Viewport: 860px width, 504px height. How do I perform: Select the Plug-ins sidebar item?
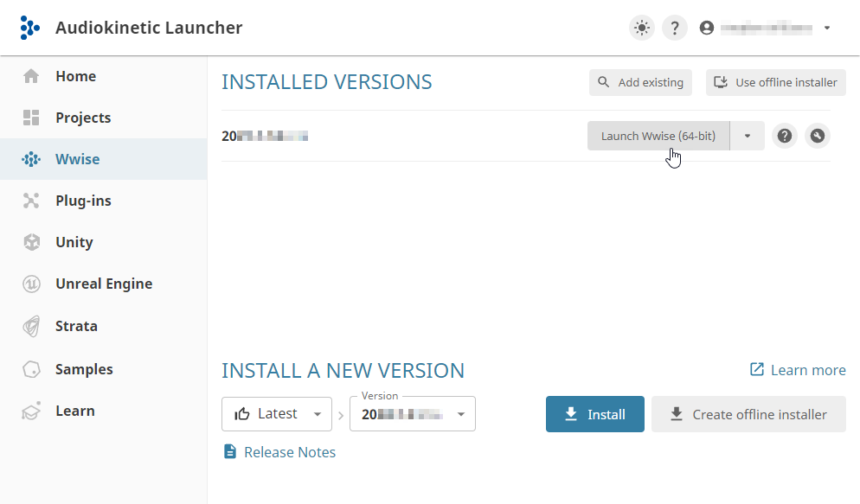(x=83, y=201)
